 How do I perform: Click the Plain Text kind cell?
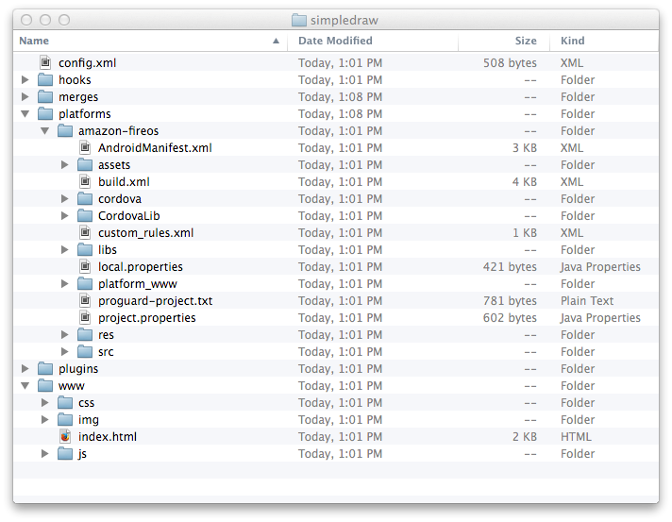click(x=587, y=301)
